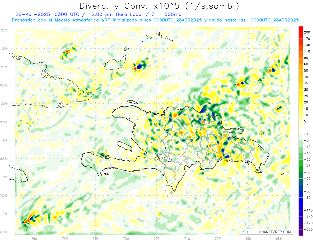Pick the purple swatch below the -200 label
The image size is (313, 242).
pos(301,233)
